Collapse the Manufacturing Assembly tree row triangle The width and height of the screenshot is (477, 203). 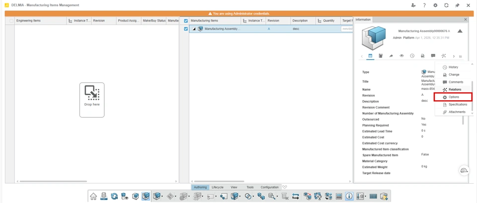click(x=194, y=29)
